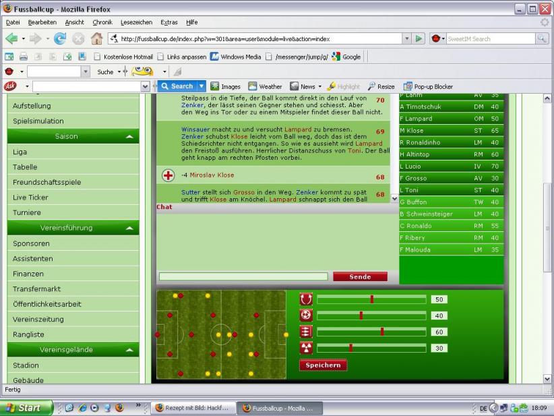The width and height of the screenshot is (554, 416).
Task: Open Transfermarkt in the sidebar
Action: coord(37,289)
